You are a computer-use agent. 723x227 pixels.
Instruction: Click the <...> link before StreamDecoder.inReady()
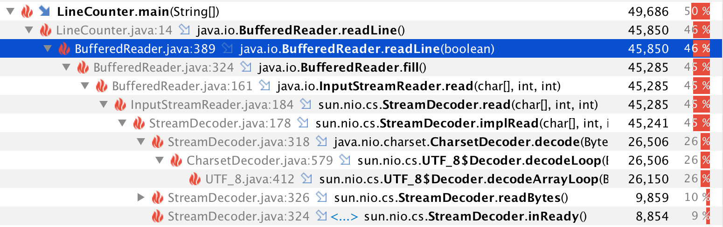pos(344,216)
